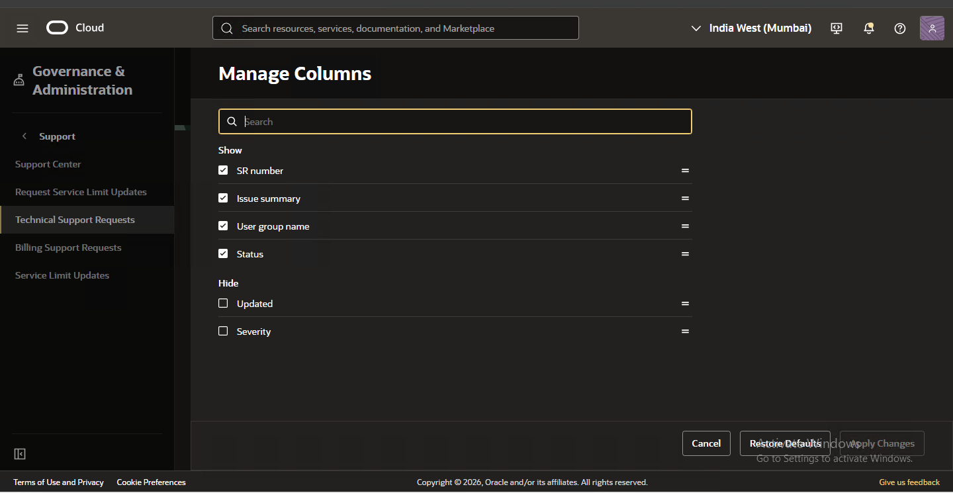Enable the Updated column checkbox

pyautogui.click(x=223, y=303)
